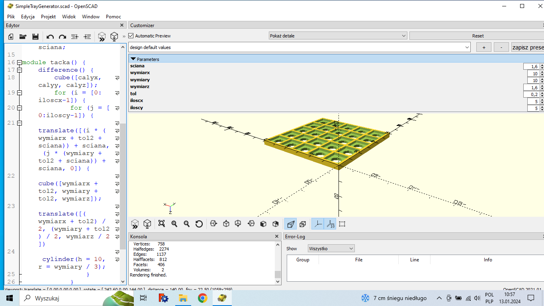Switch to the top view
The width and height of the screenshot is (544, 306).
226,224
